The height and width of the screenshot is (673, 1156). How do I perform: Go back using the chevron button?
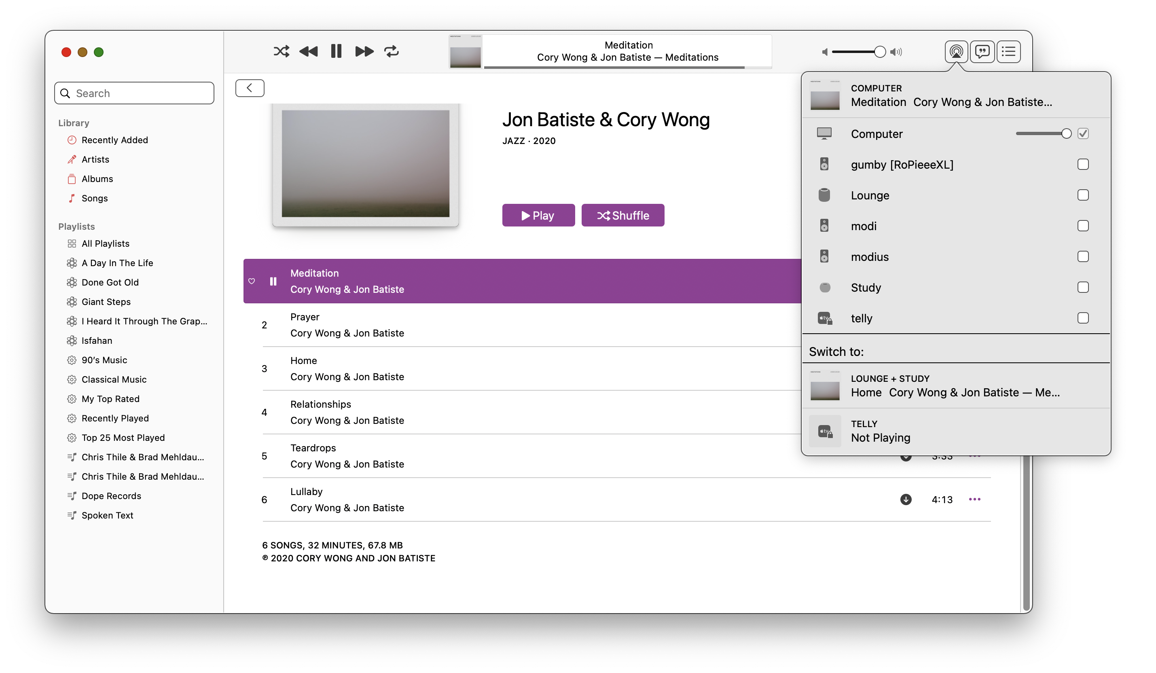[x=250, y=88]
